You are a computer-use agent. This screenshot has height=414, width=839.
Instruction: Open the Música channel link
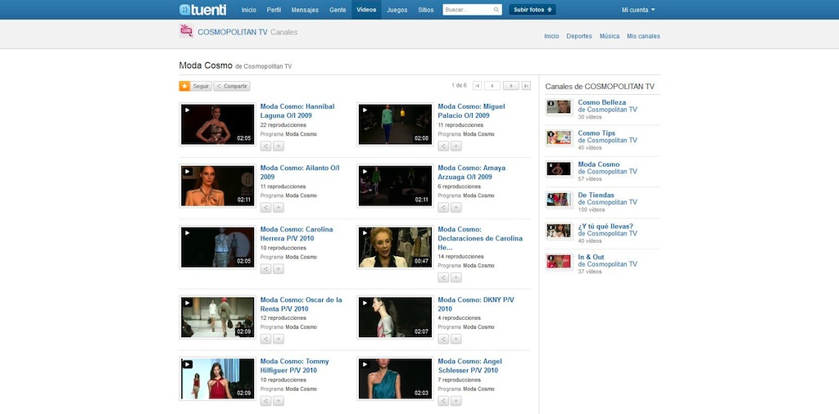pos(610,36)
